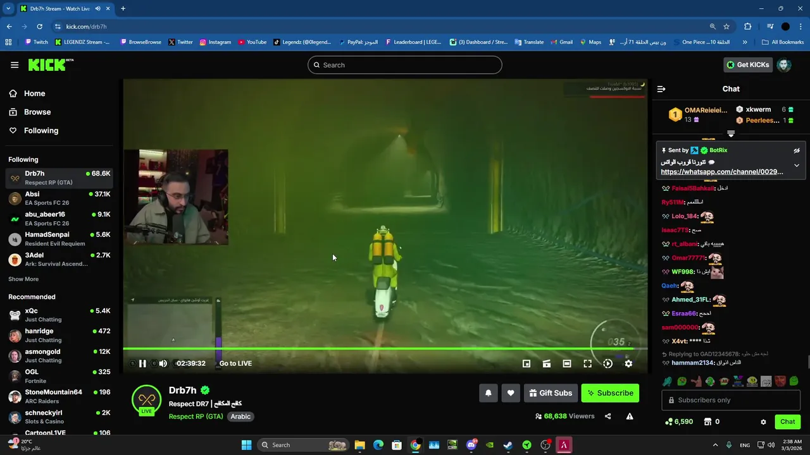The height and width of the screenshot is (455, 810).
Task: Open Chrome extensions puzzle icon
Action: click(x=748, y=27)
